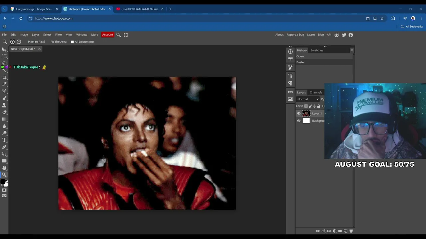Open the File menu
The image size is (426, 239).
[4, 35]
